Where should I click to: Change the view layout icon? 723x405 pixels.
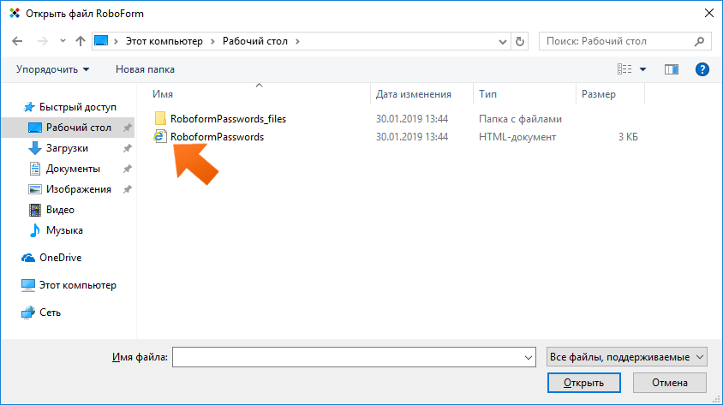pyautogui.click(x=624, y=69)
